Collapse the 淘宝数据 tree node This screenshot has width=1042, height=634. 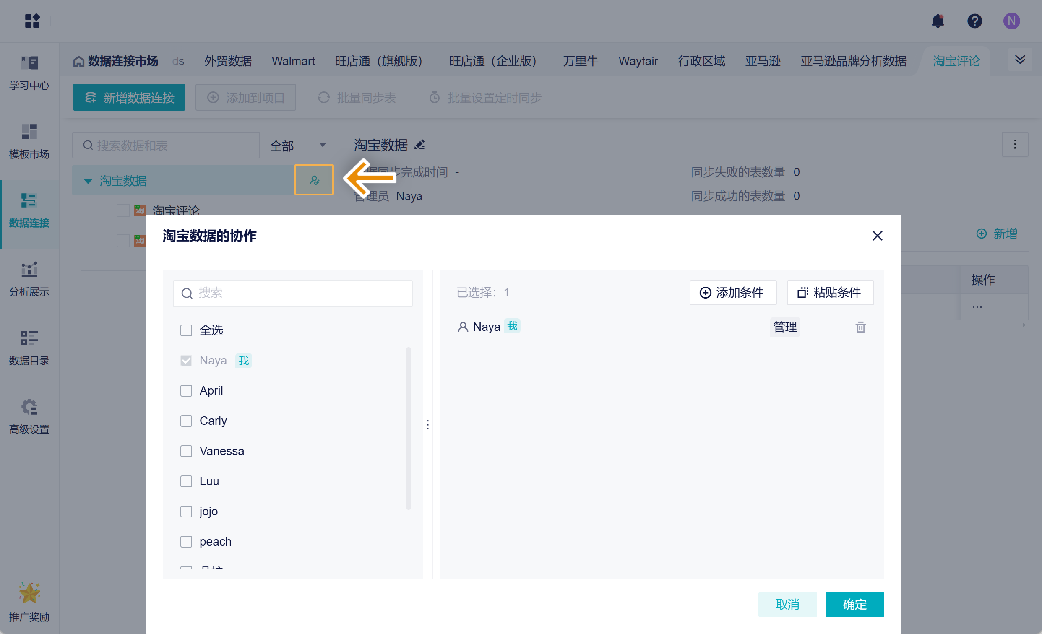point(88,181)
